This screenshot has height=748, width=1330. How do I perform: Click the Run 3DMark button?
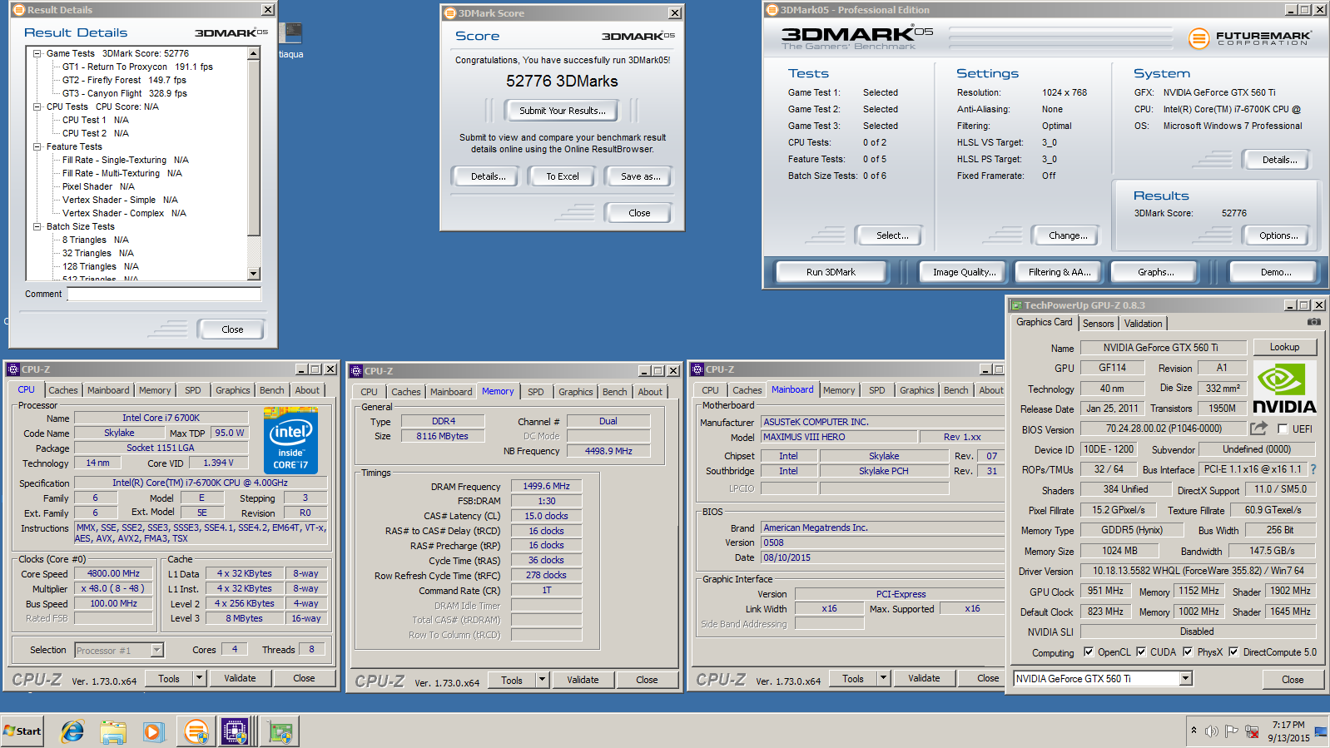(831, 272)
